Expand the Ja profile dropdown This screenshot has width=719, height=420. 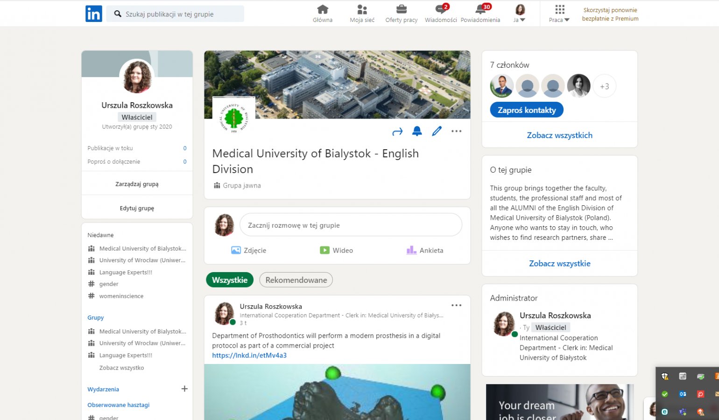click(520, 14)
